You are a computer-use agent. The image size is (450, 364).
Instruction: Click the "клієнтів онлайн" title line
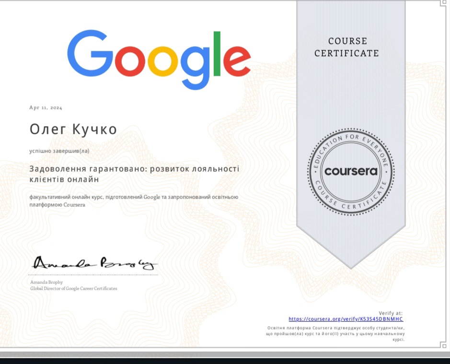tap(64, 179)
